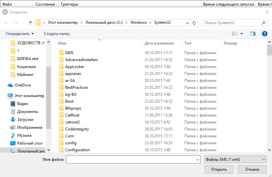Open Видео in the navigation pane

click(23, 104)
